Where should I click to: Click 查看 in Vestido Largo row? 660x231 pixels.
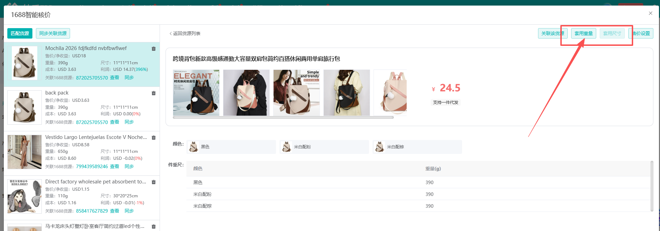click(x=115, y=166)
